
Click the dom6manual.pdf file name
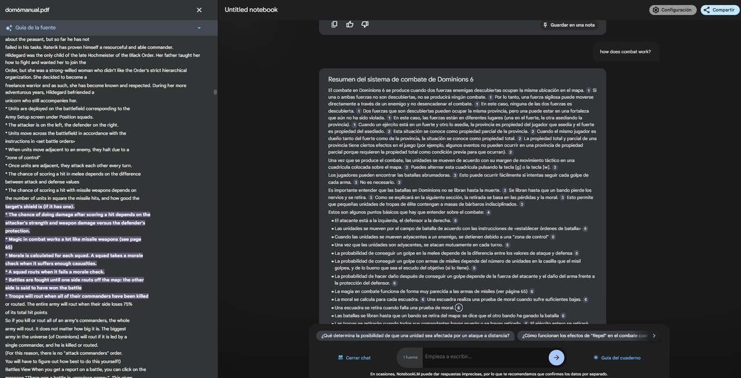tap(27, 10)
